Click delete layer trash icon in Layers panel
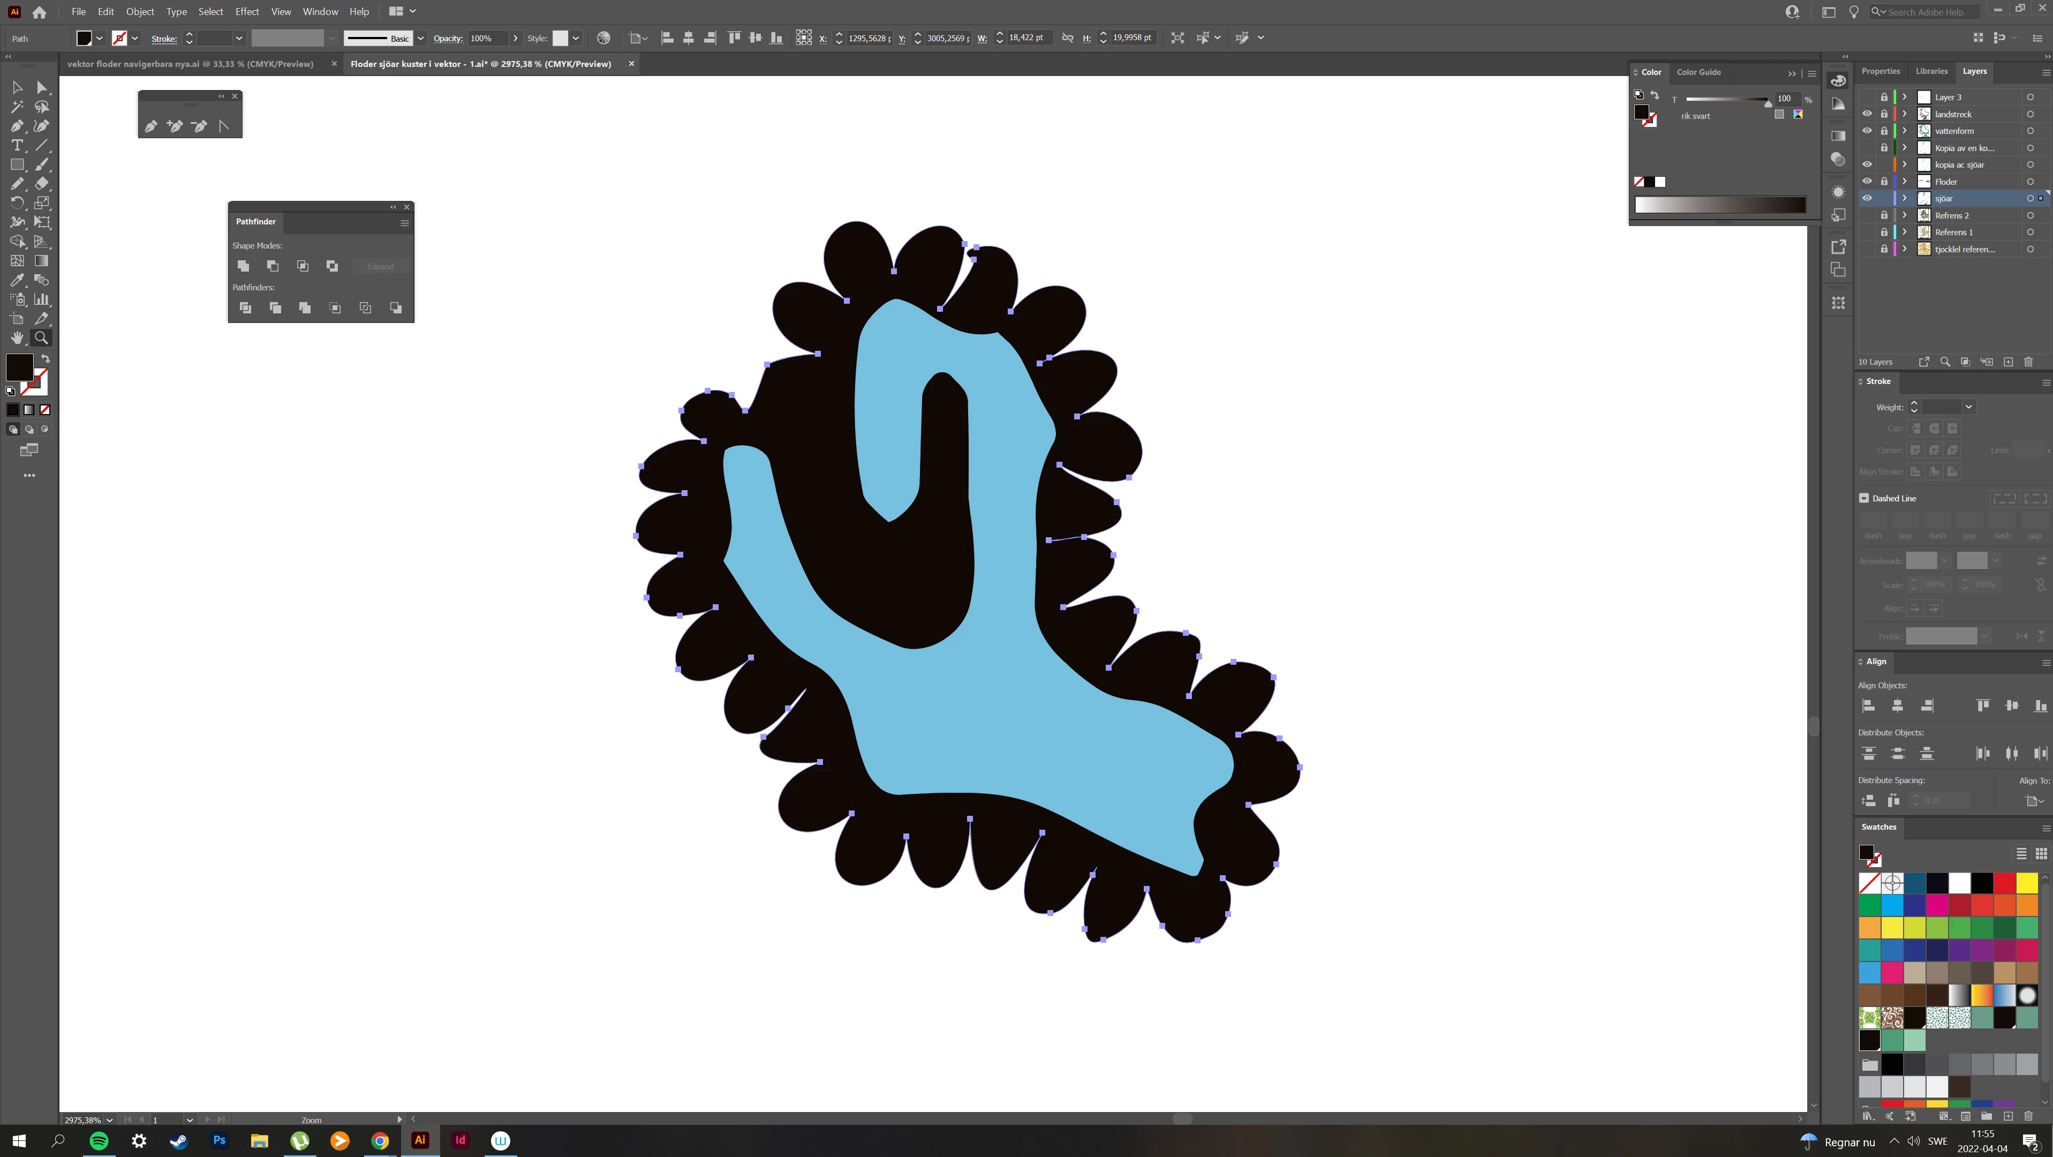 [2028, 362]
